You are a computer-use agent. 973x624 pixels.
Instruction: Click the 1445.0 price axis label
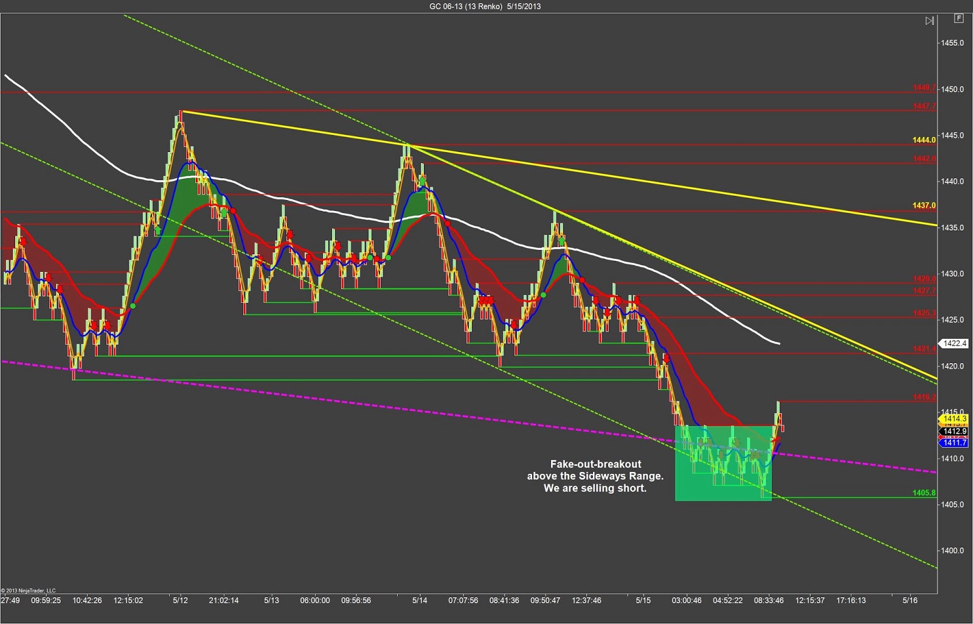952,136
